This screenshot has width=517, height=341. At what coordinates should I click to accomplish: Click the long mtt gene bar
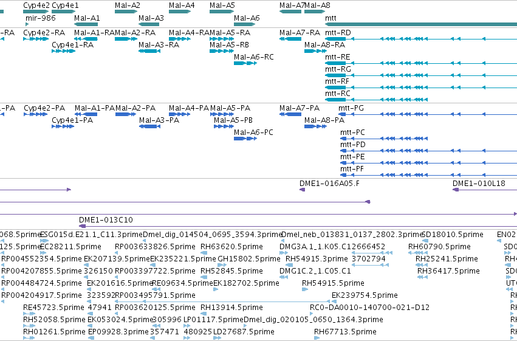point(421,24)
